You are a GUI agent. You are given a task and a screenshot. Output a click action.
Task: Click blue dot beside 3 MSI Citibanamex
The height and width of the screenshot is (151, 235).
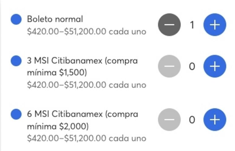coord(16,61)
